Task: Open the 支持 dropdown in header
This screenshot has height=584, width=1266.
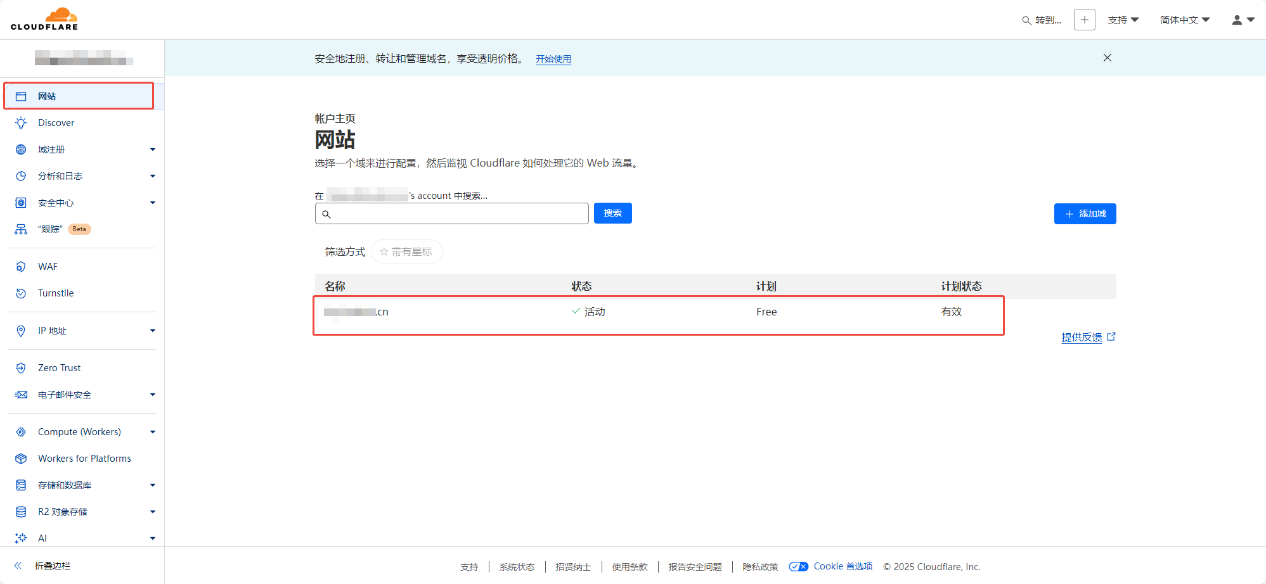Action: [x=1123, y=20]
